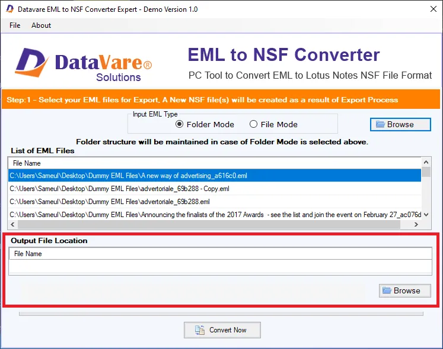Click the scroll down arrow of the EML file list
This screenshot has height=349, width=443.
point(426,215)
